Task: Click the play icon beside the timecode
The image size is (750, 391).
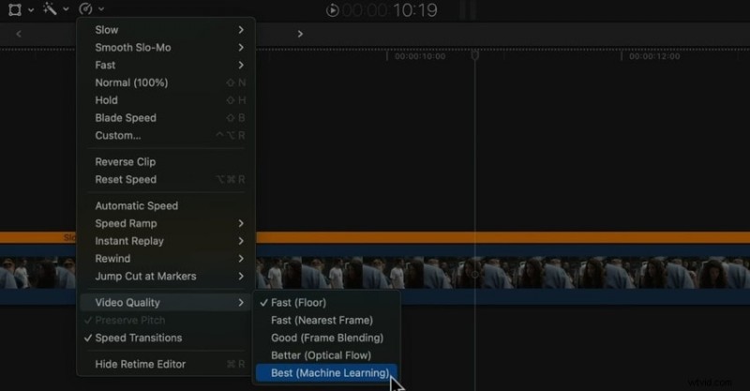Action: [x=333, y=10]
